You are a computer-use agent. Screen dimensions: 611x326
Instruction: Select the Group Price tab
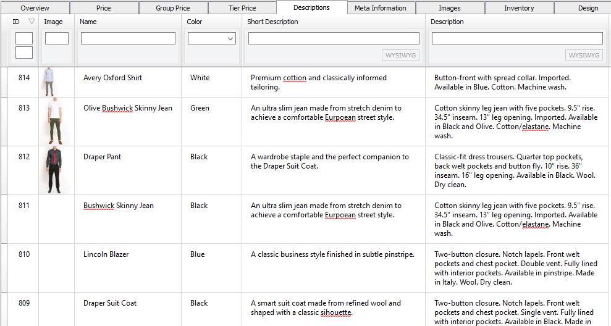(x=173, y=8)
